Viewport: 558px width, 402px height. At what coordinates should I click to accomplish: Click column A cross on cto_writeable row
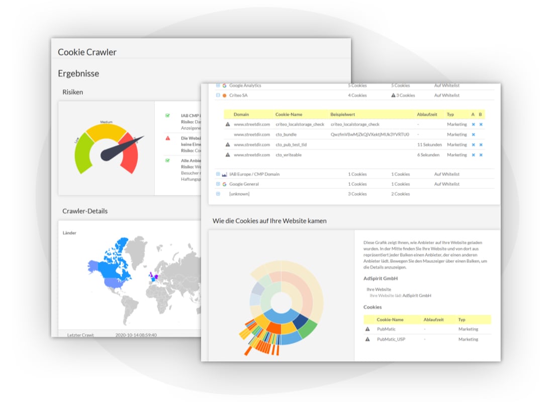click(474, 155)
